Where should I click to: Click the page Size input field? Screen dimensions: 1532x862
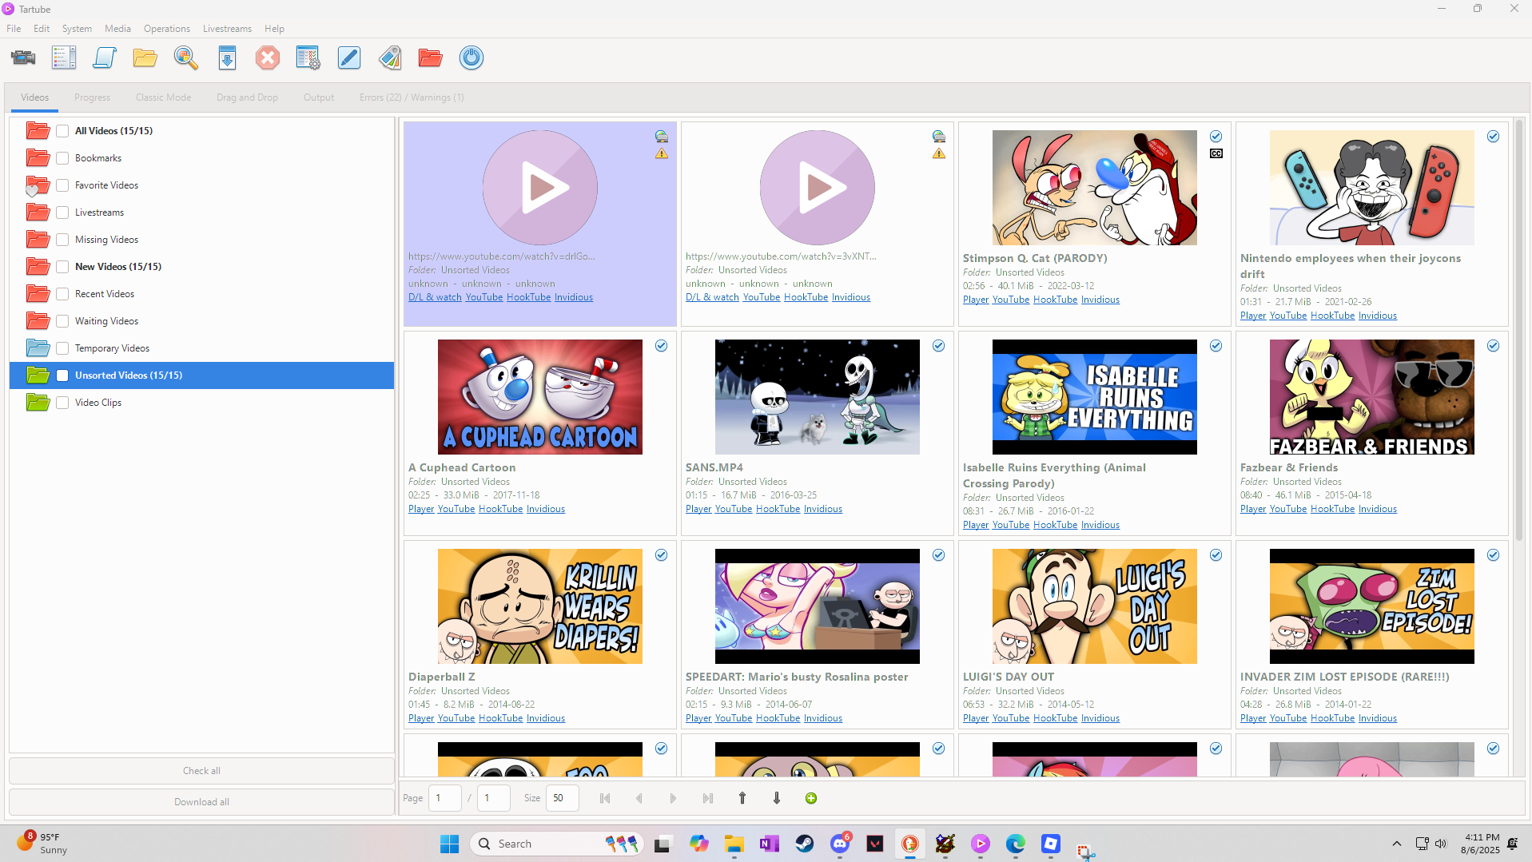tap(562, 798)
